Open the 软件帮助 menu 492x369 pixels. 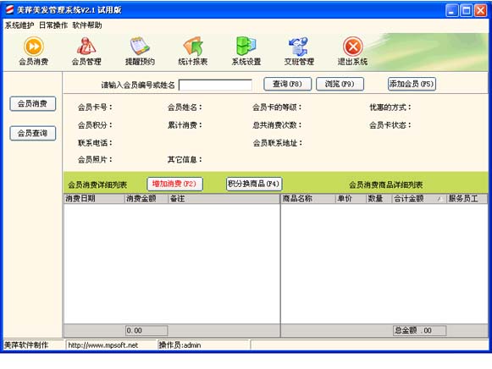tap(87, 25)
